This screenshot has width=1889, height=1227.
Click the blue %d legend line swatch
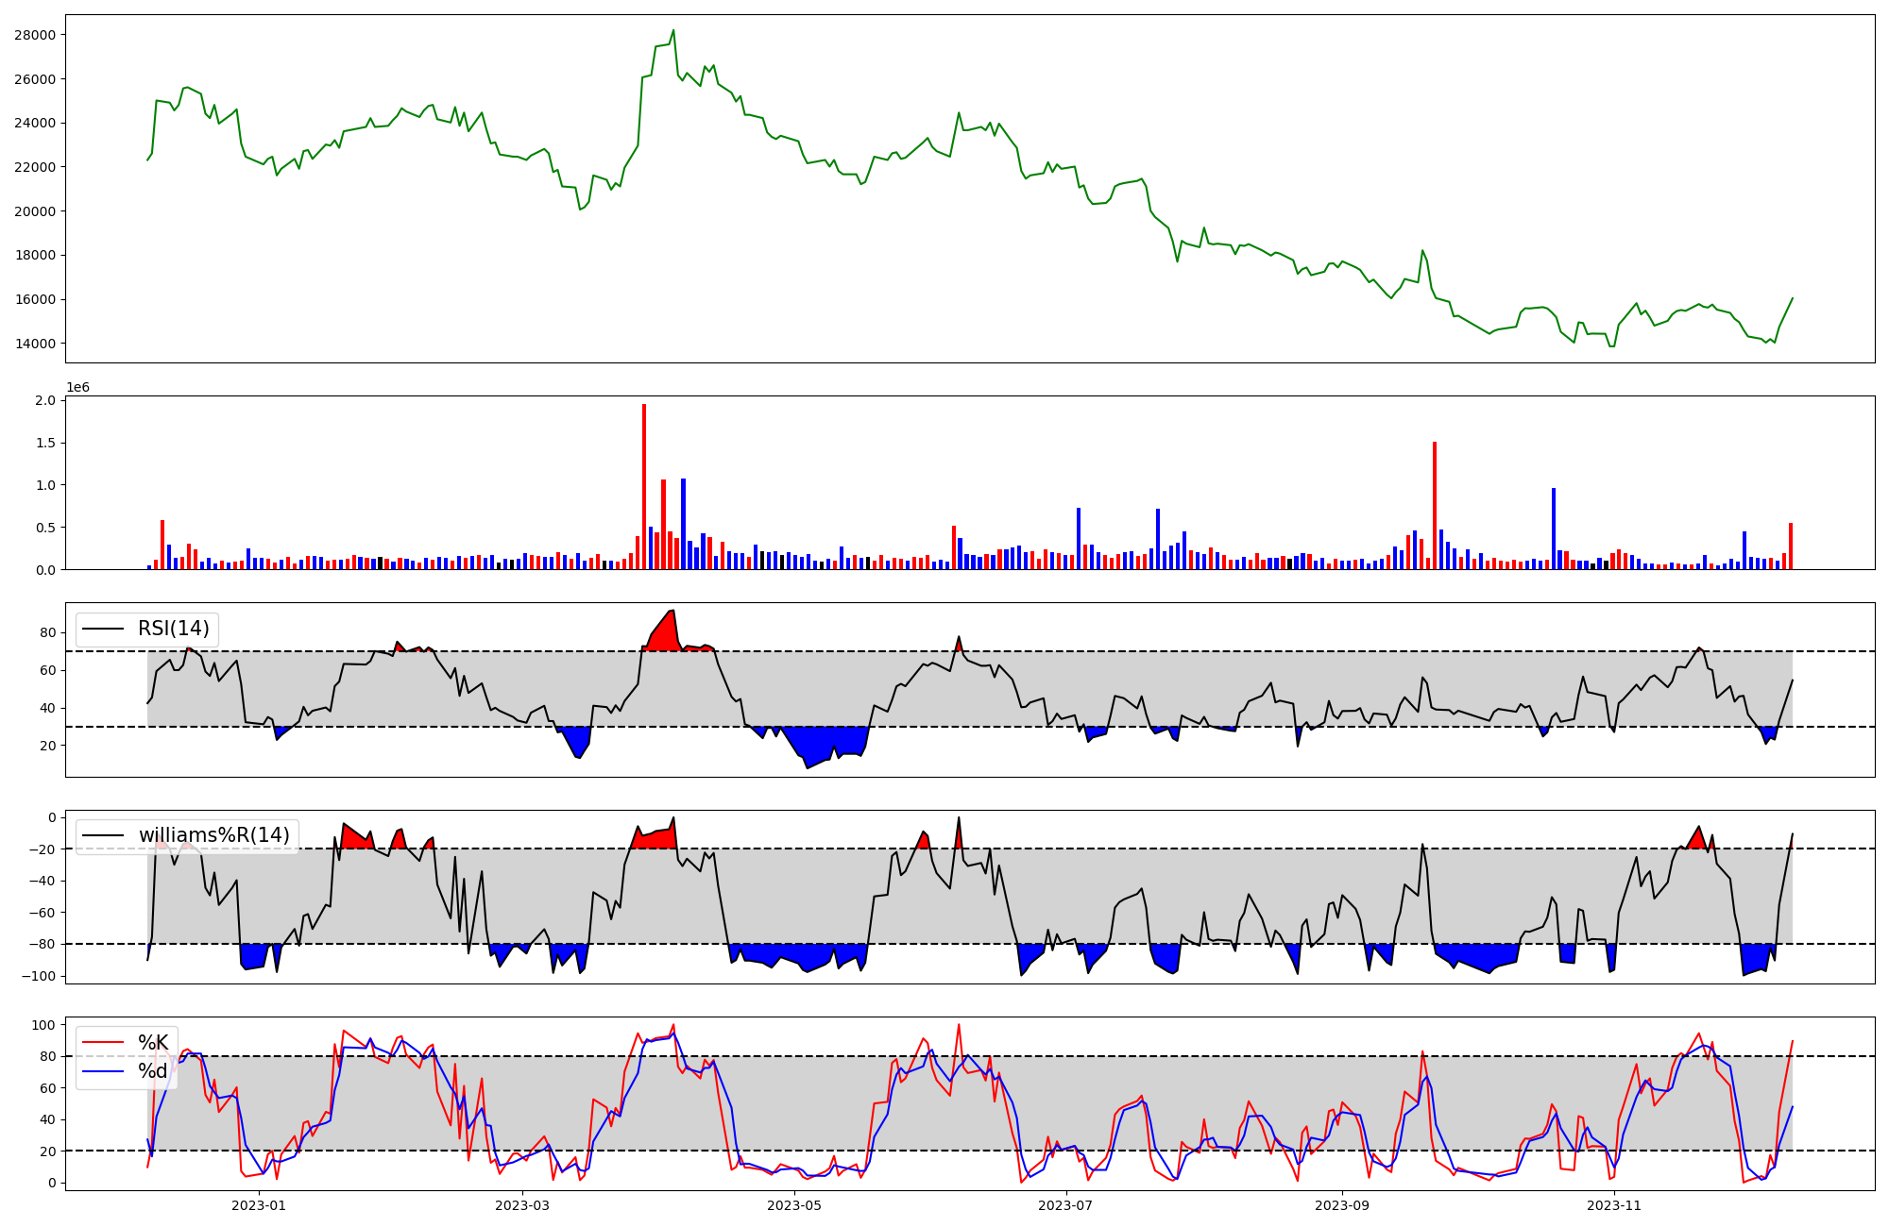pos(104,1071)
